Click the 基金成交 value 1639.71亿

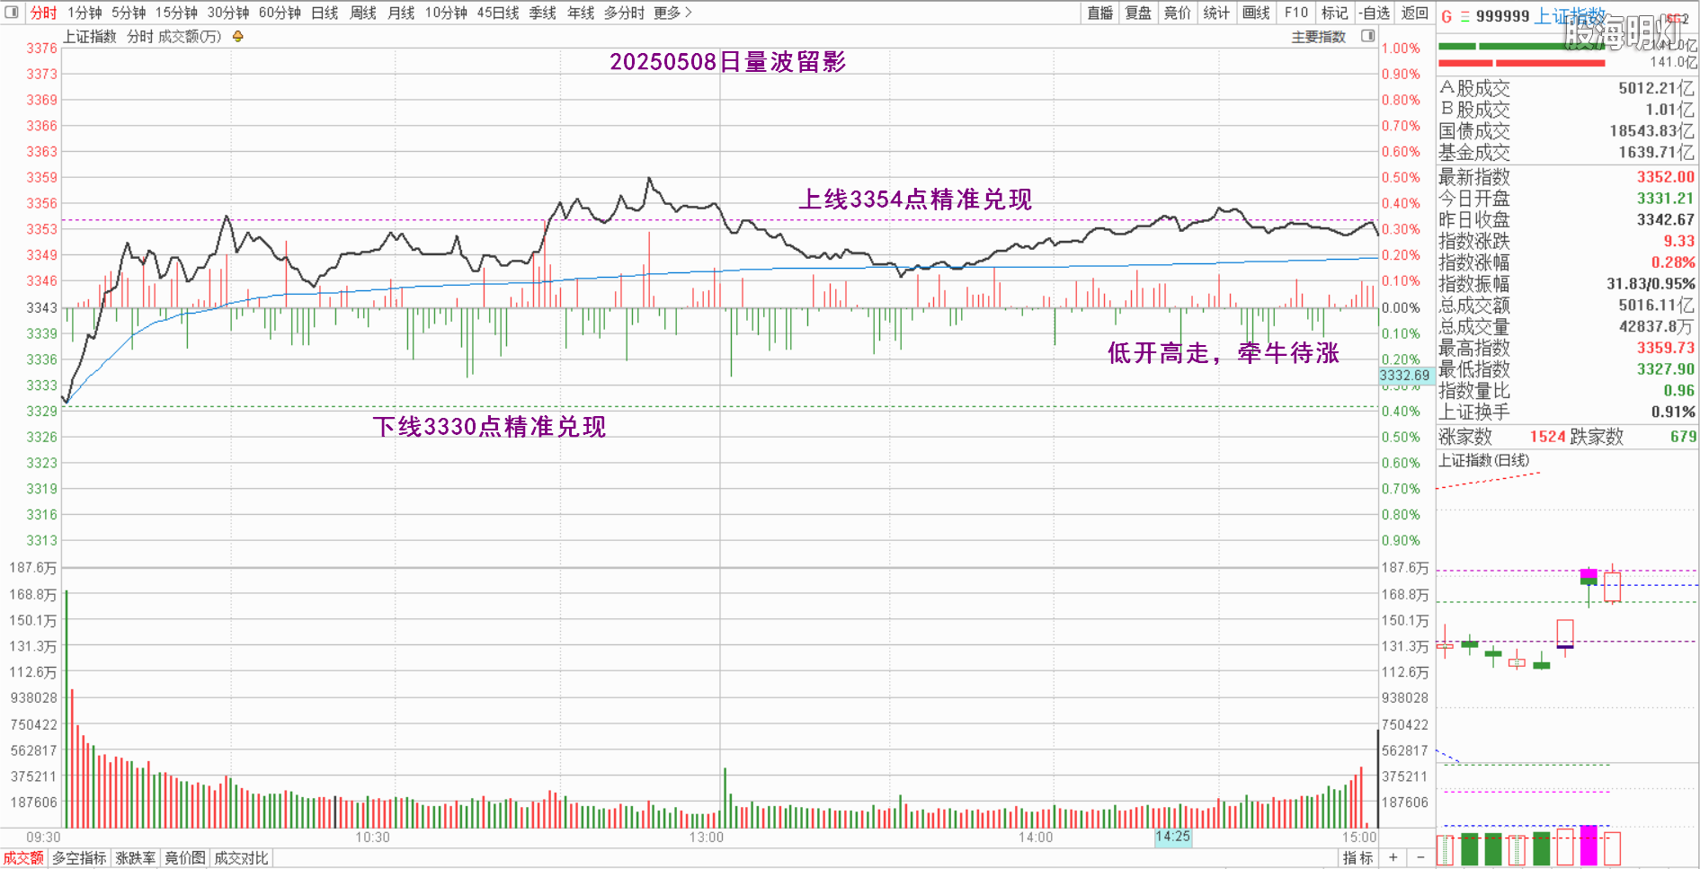click(1657, 153)
